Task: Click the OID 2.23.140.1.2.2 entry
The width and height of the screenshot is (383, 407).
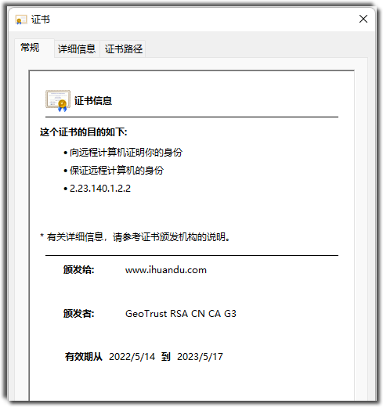Action: click(100, 189)
